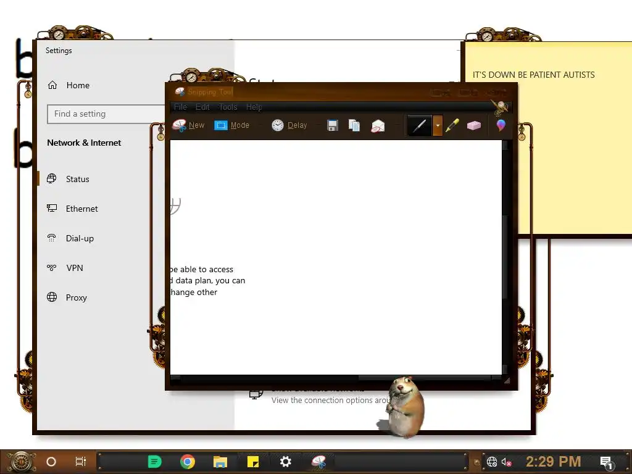
Task: Open the network globe tray icon
Action: [x=492, y=462]
